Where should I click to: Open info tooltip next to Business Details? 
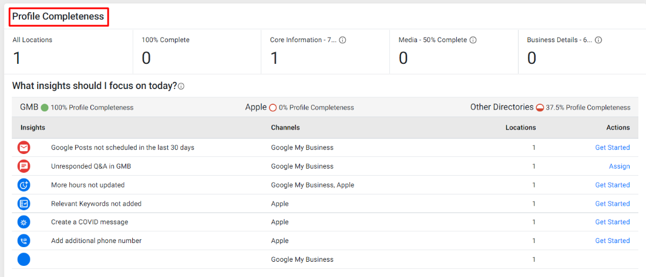[x=598, y=40]
